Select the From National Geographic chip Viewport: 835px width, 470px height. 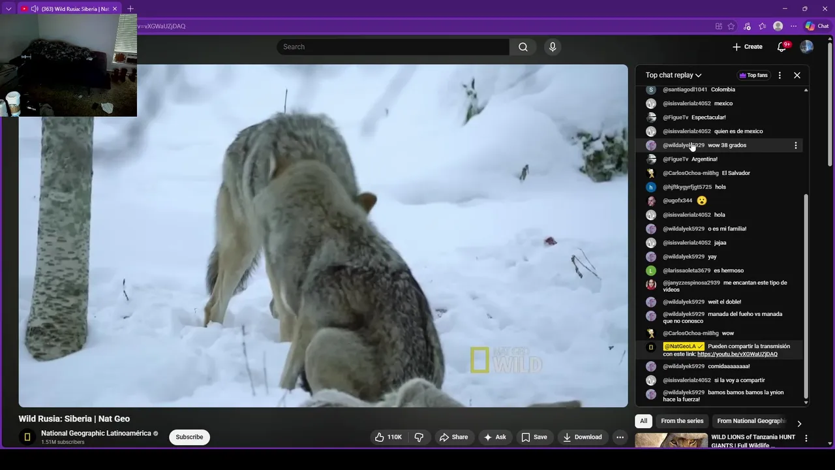point(751,421)
